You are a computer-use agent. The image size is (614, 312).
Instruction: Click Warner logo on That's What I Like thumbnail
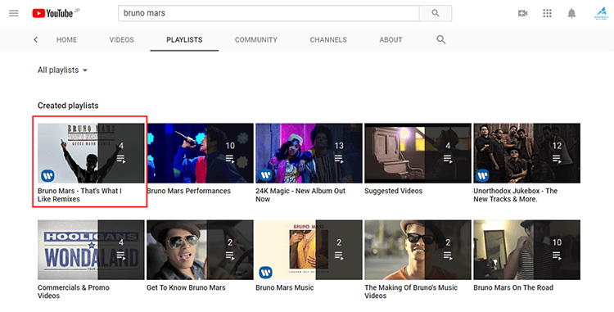tap(47, 175)
